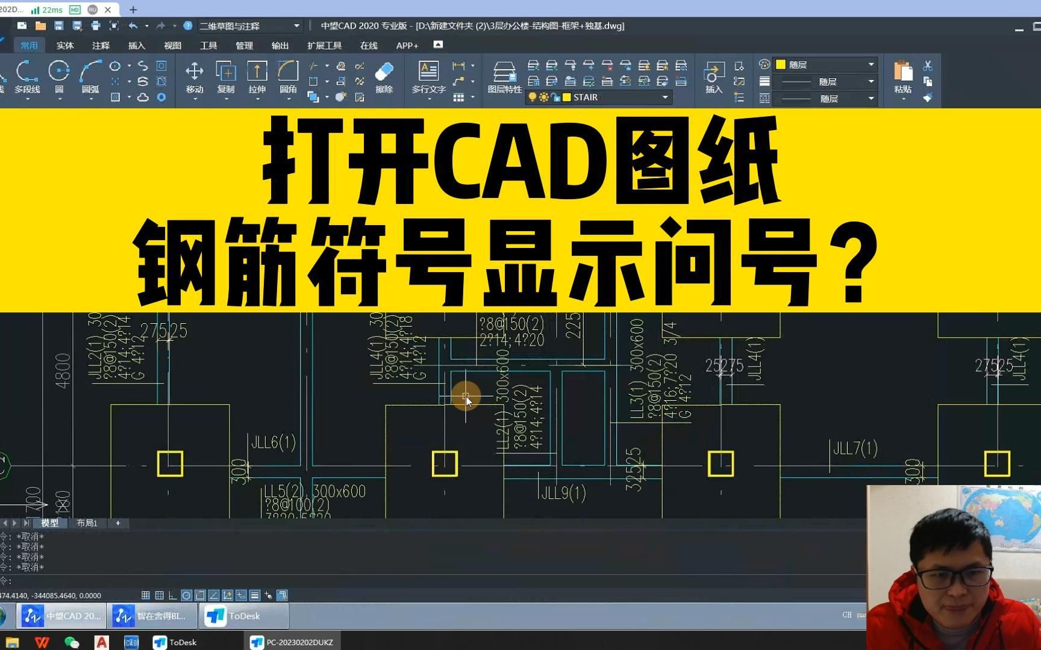This screenshot has width=1041, height=650.
Task: Open the STAIR layer dropdown
Action: click(x=664, y=97)
